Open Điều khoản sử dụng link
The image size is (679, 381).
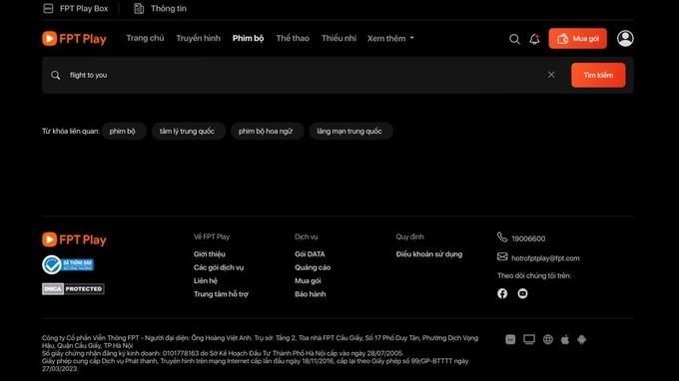(x=429, y=254)
